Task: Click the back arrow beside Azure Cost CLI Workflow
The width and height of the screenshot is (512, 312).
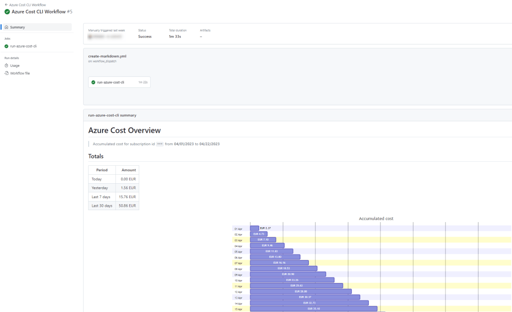Action: (x=6, y=5)
